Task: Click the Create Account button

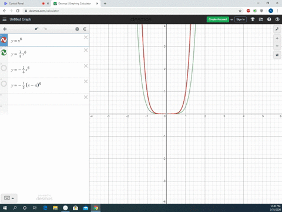Action: (x=217, y=19)
